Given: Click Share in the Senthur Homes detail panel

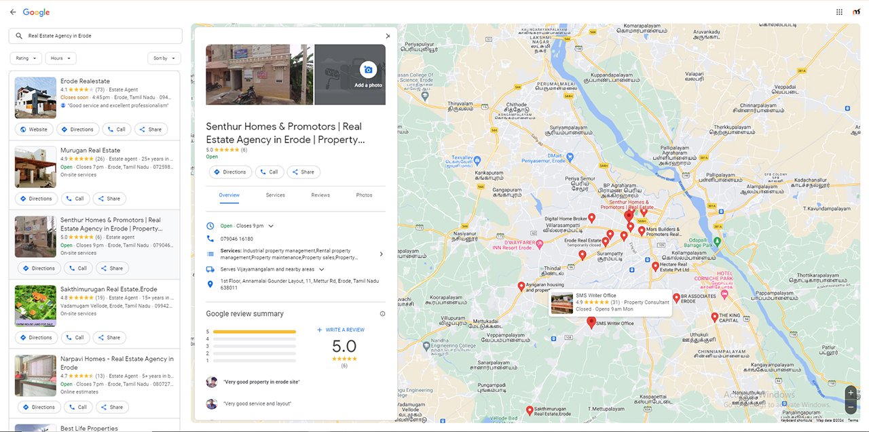Looking at the screenshot, I should point(303,172).
